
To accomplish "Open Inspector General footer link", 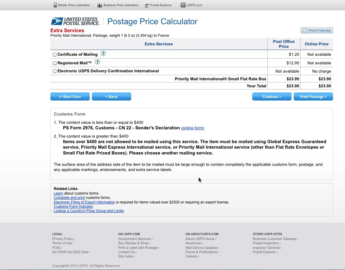I will pos(267,248).
